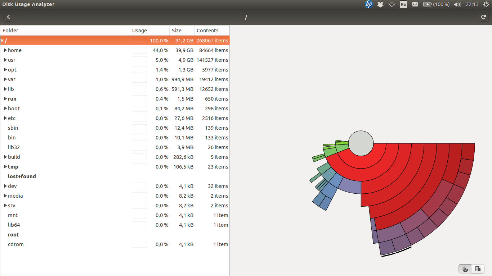The width and height of the screenshot is (492, 276).
Task: Collapse the root / folder triangle
Action: coord(2,41)
